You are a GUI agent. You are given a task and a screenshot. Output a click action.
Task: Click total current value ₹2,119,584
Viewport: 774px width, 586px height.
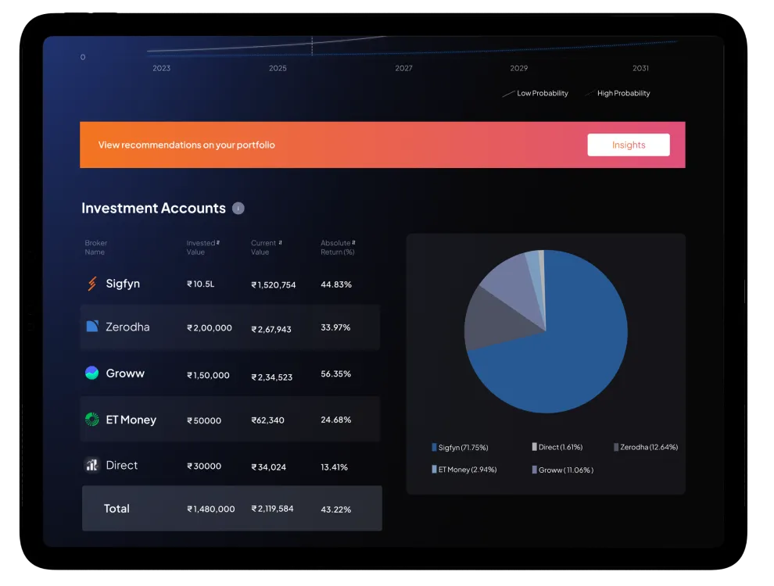[273, 509]
